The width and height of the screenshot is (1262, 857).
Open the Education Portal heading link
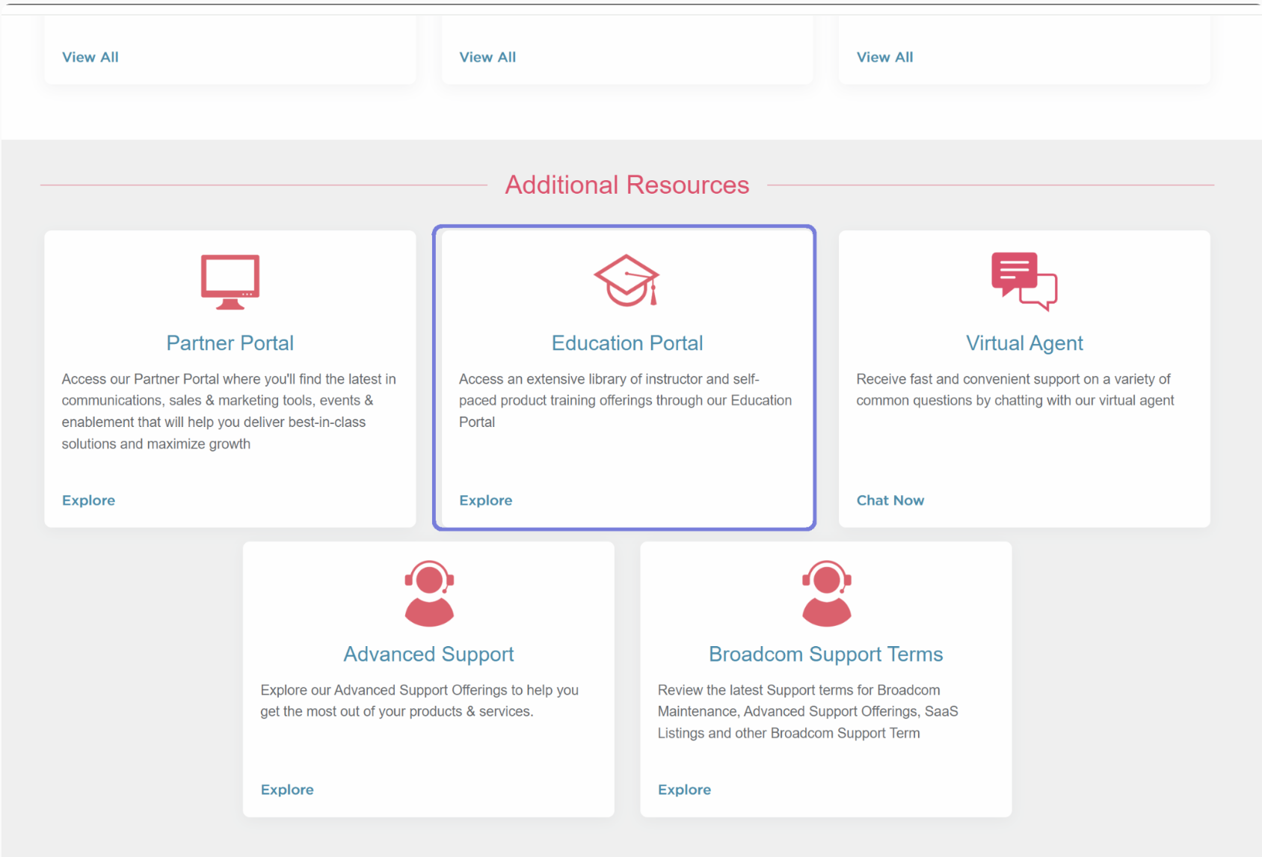click(x=627, y=343)
